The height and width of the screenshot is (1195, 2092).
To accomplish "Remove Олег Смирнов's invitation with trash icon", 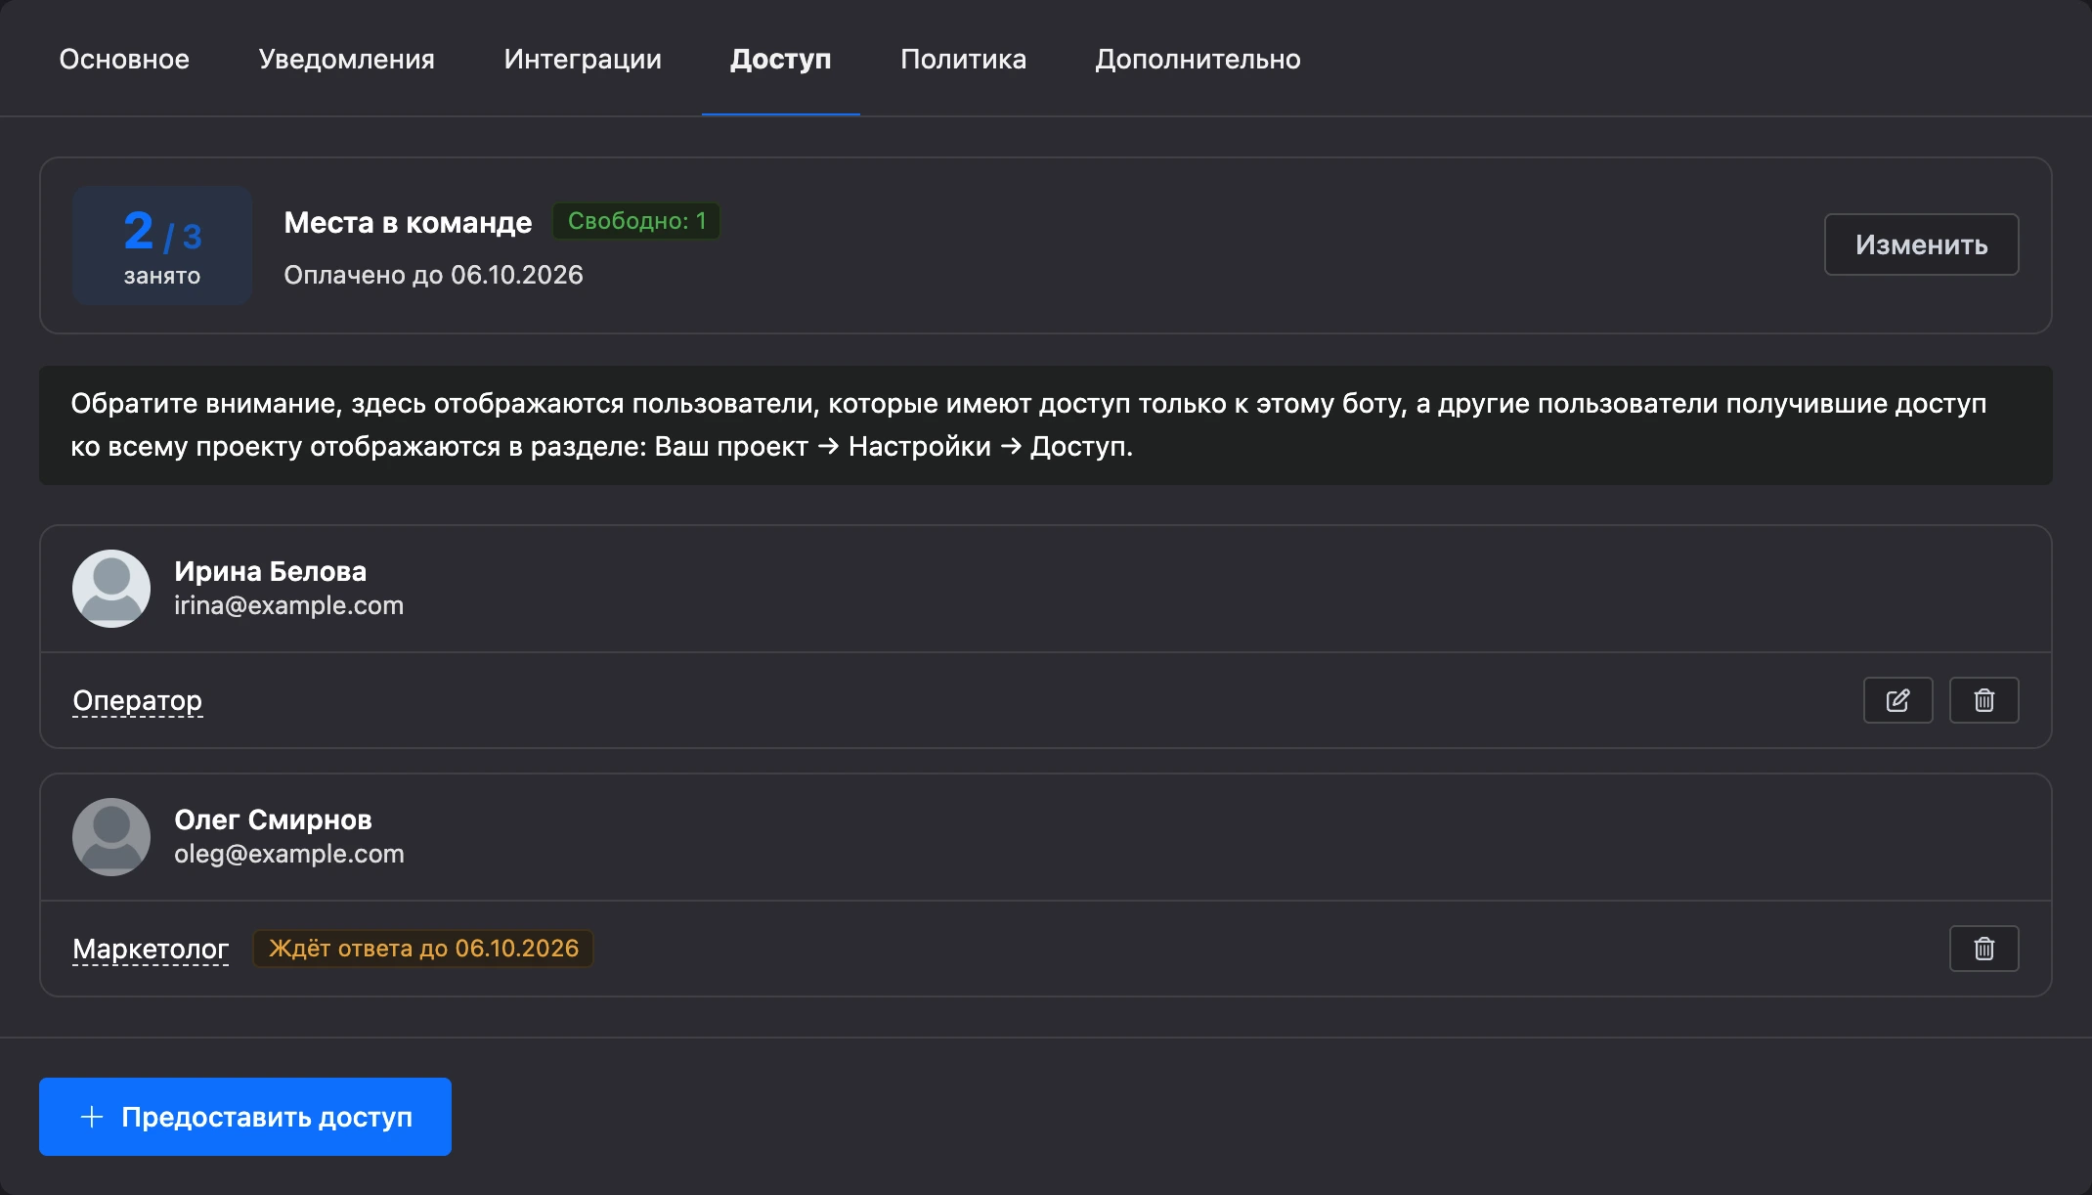I will click(x=1983, y=949).
